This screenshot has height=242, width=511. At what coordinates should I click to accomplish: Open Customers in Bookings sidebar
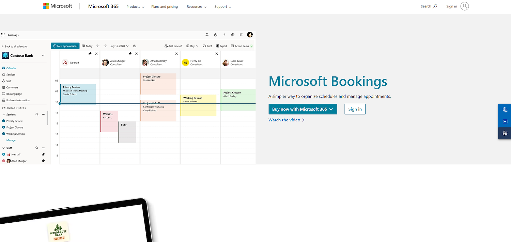pos(10,87)
